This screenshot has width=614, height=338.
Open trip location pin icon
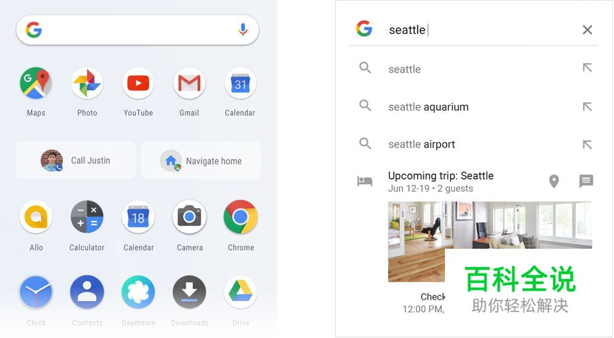click(554, 181)
